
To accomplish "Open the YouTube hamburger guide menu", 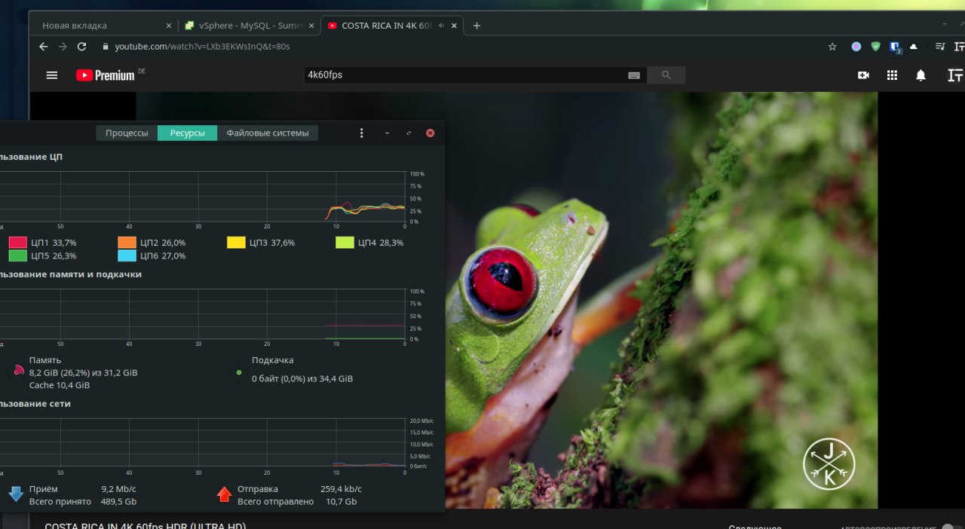I will point(52,75).
